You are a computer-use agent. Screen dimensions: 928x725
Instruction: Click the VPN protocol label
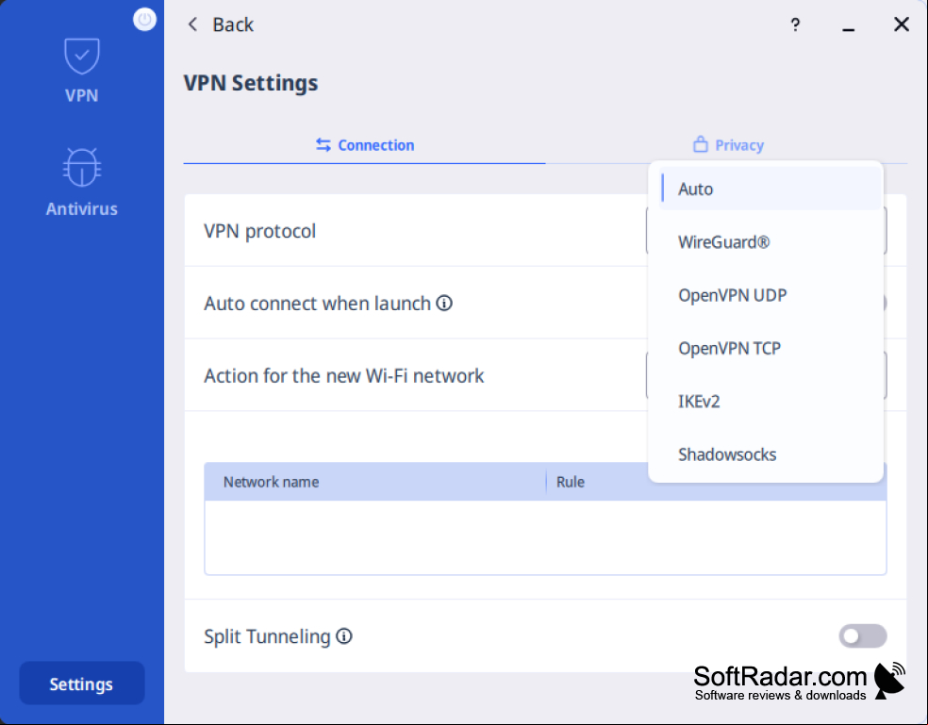[259, 231]
